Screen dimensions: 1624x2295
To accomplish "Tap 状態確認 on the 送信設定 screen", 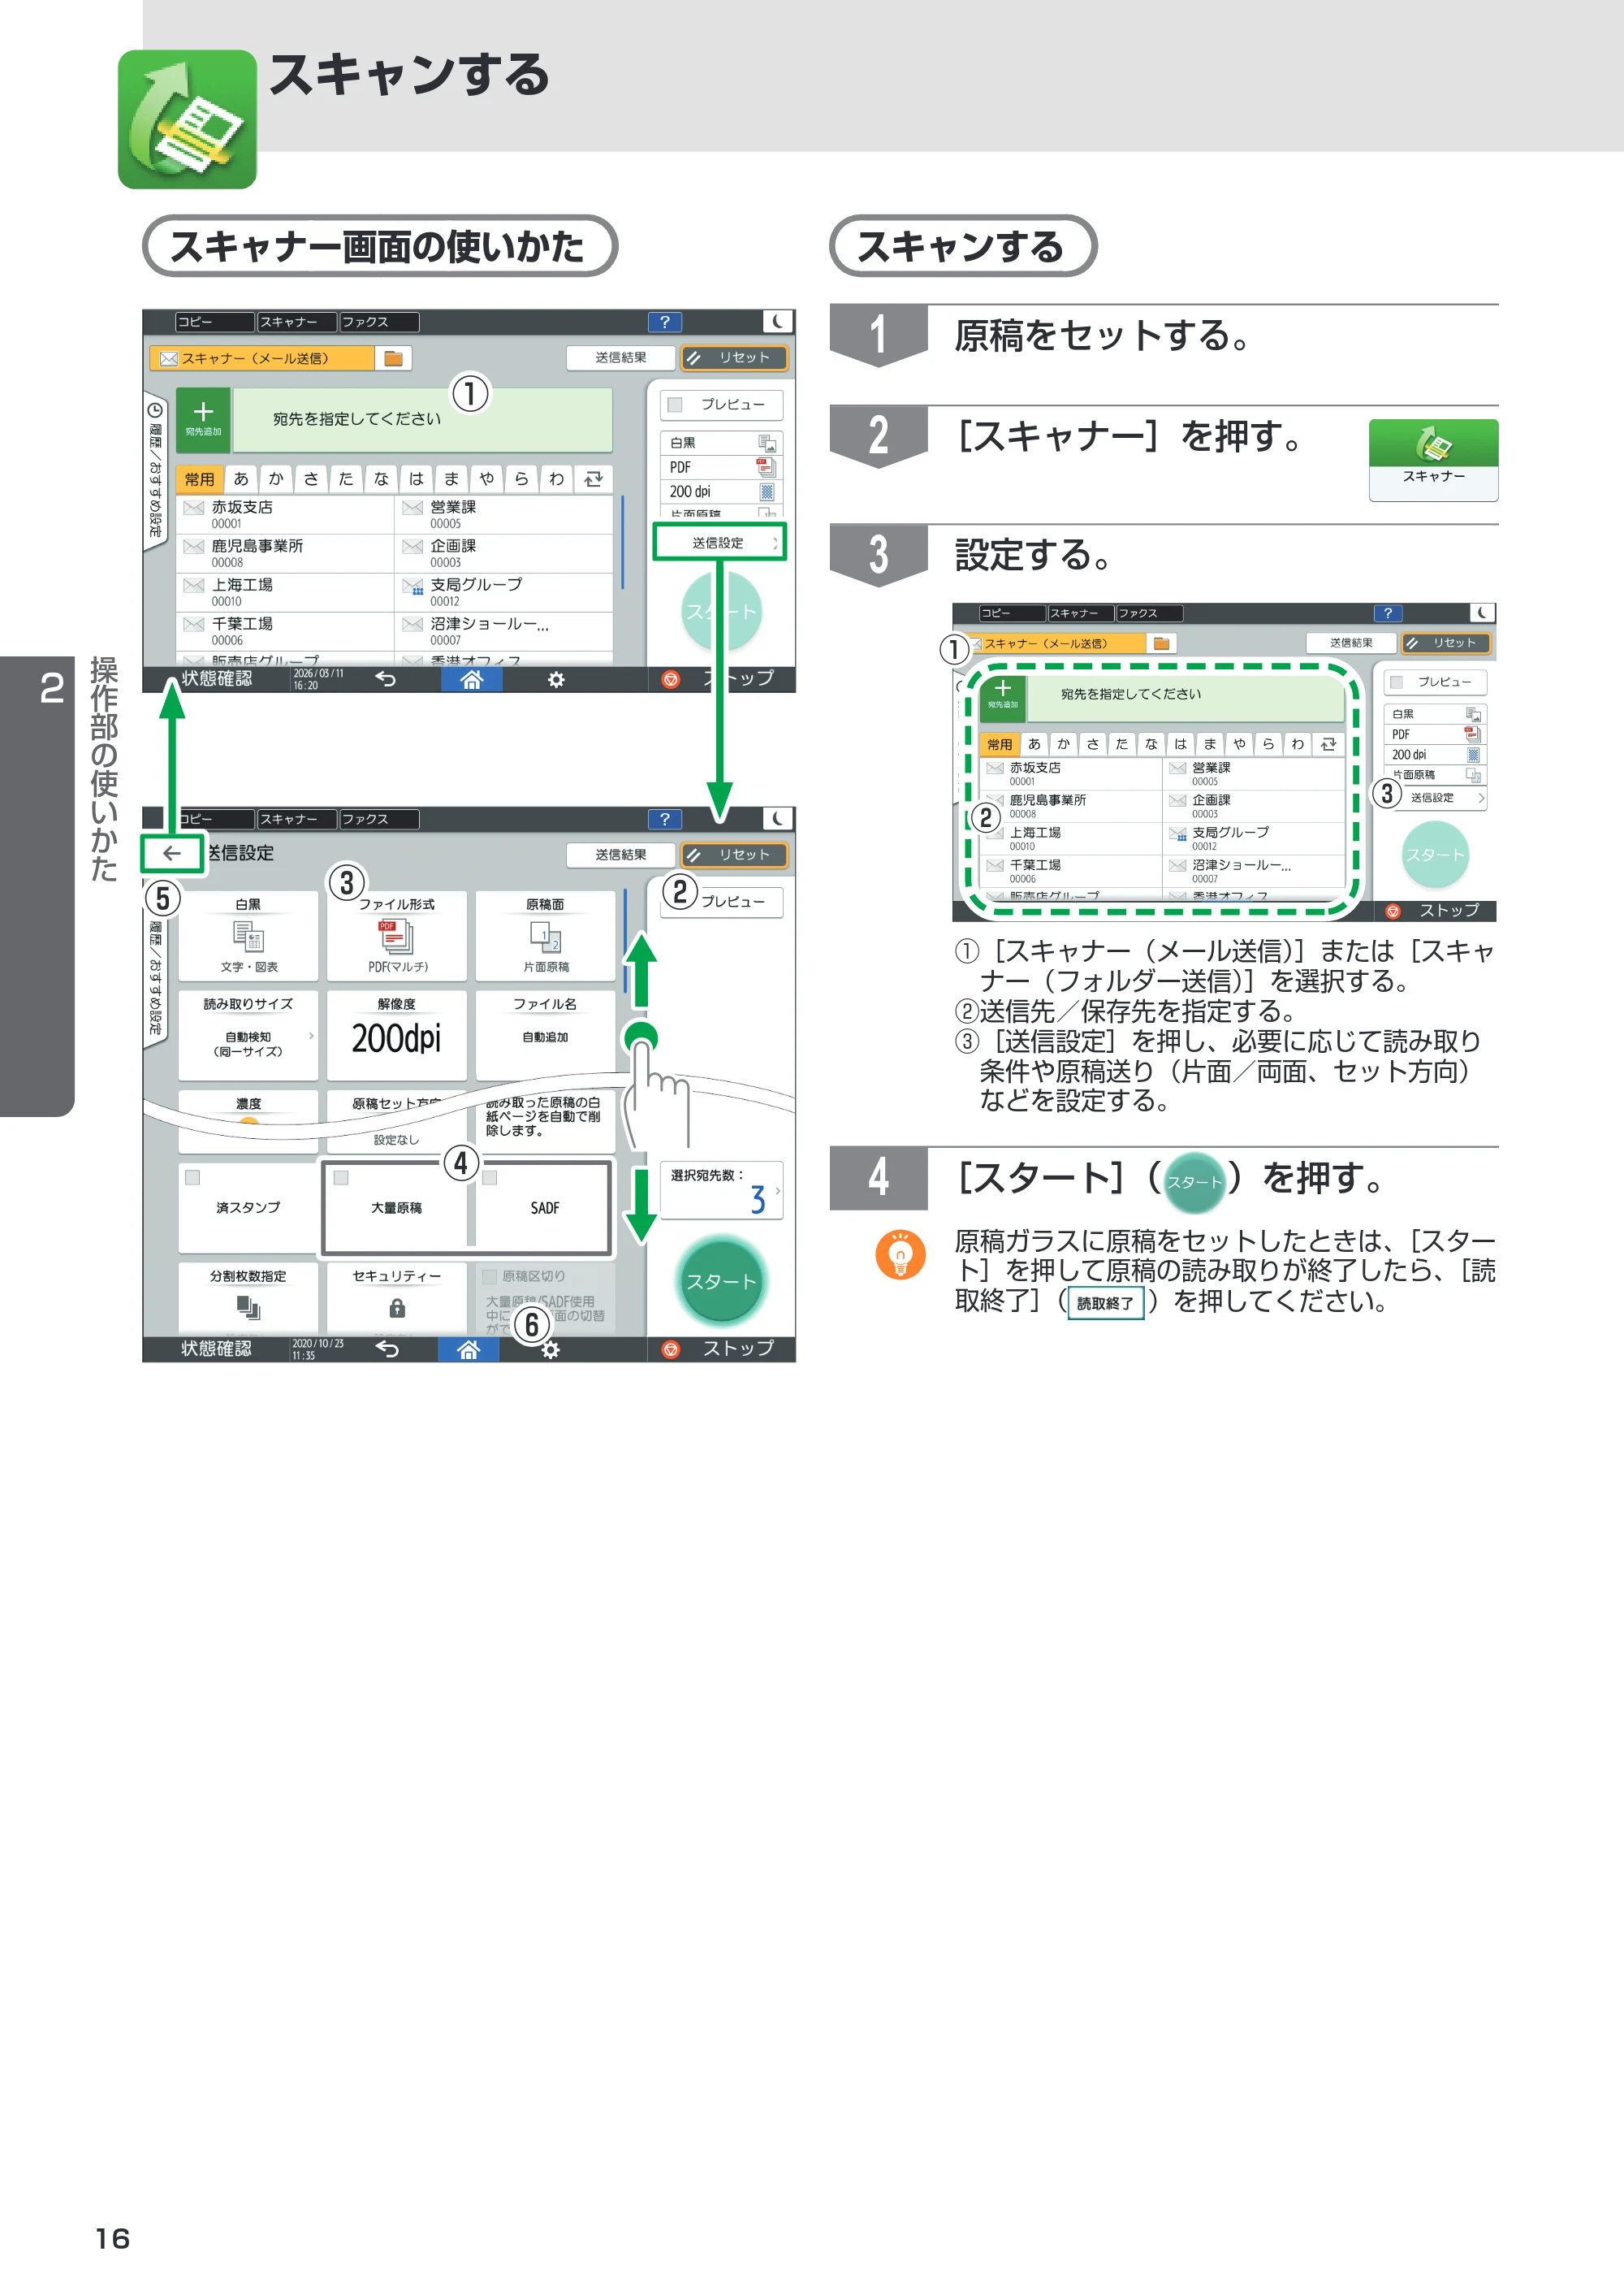I will [217, 1349].
